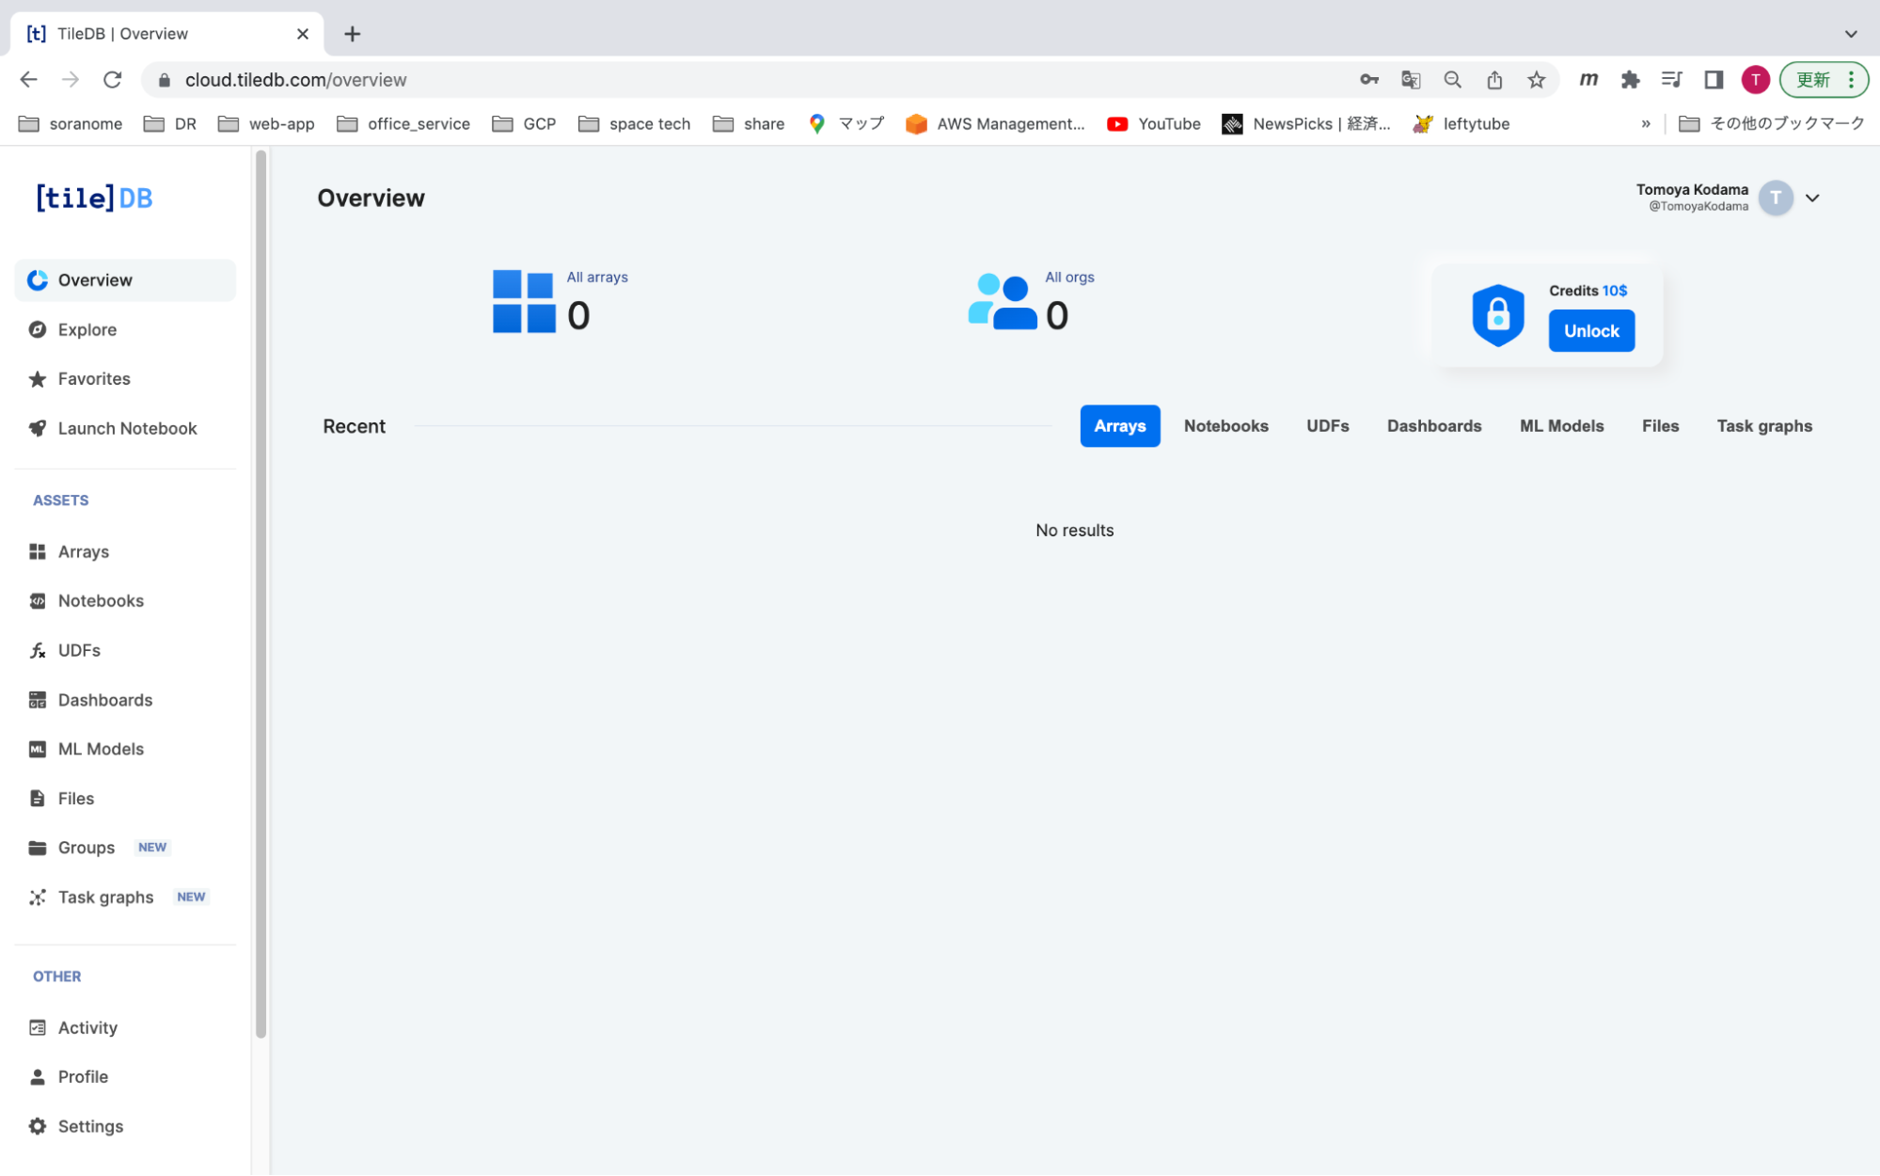Image resolution: width=1880 pixels, height=1176 pixels.
Task: Switch to the UDFs recent tab
Action: pos(1328,426)
